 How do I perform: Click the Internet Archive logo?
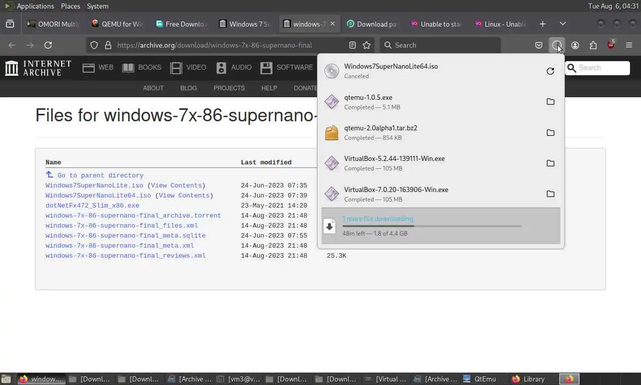click(x=38, y=68)
